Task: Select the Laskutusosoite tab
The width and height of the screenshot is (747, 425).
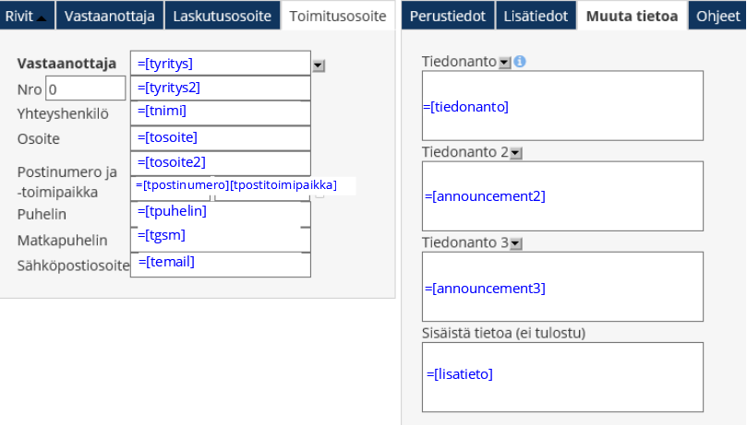Action: pos(223,16)
